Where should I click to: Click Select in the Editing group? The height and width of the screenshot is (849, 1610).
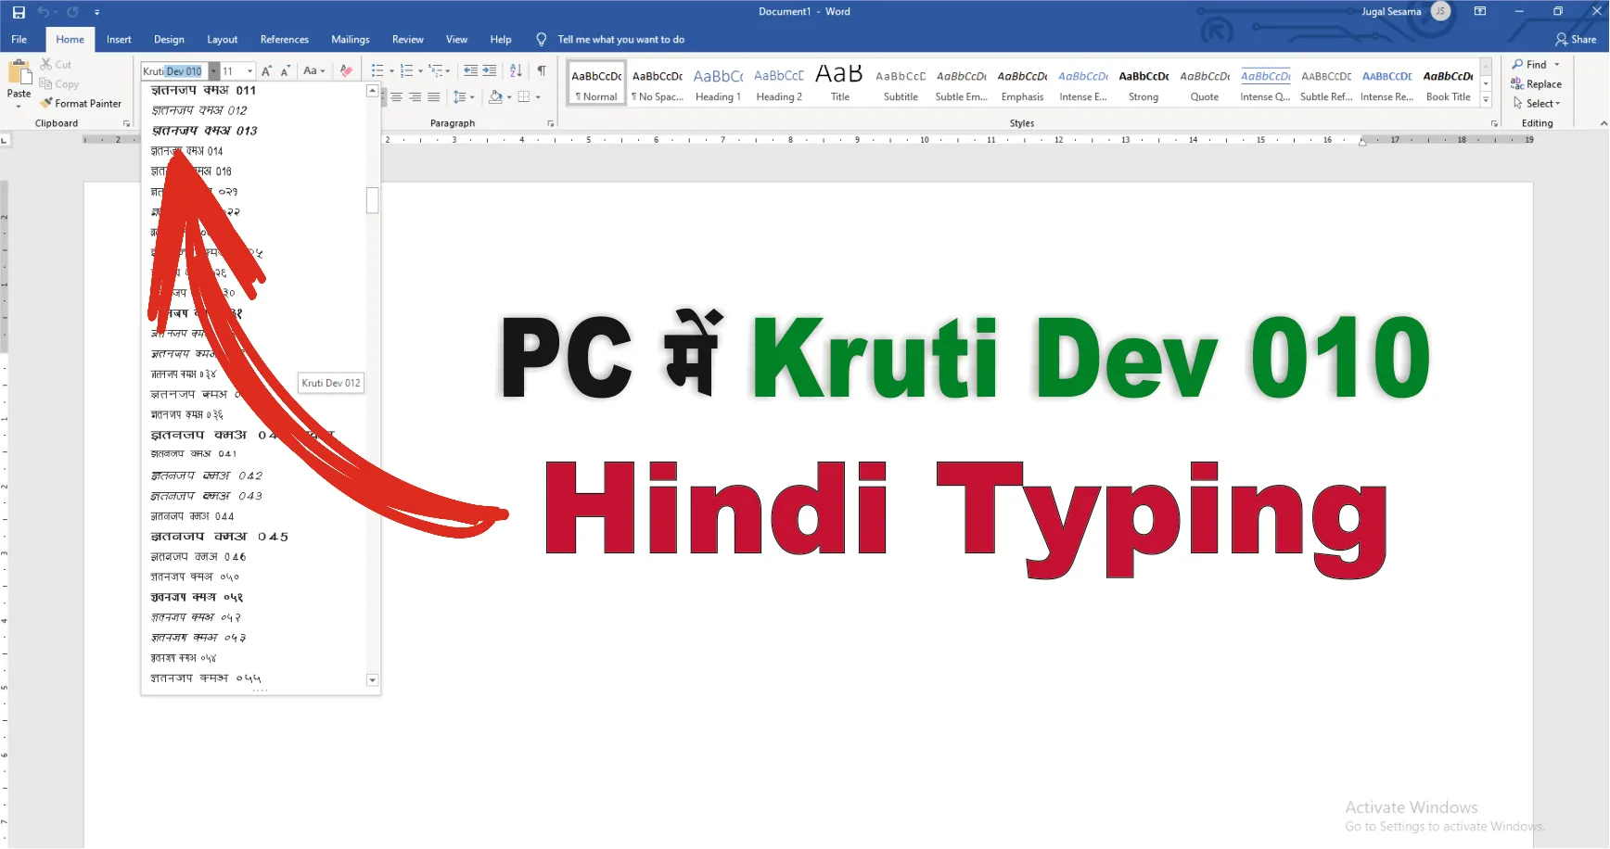[1537, 103]
